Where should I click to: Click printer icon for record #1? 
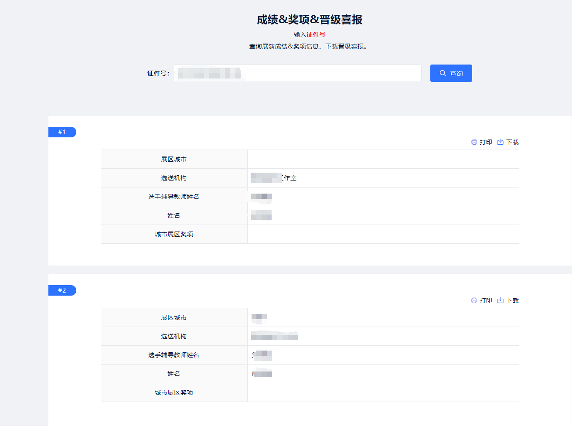click(474, 142)
